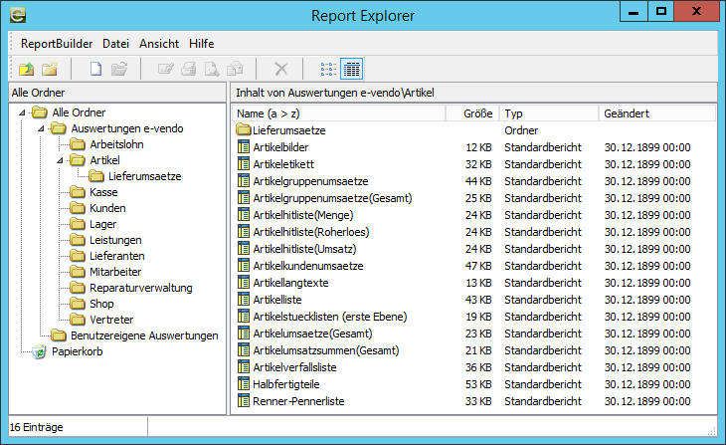Viewport: 726px width, 445px height.
Task: Click the 16 Einträge status bar text
Action: pos(37,427)
